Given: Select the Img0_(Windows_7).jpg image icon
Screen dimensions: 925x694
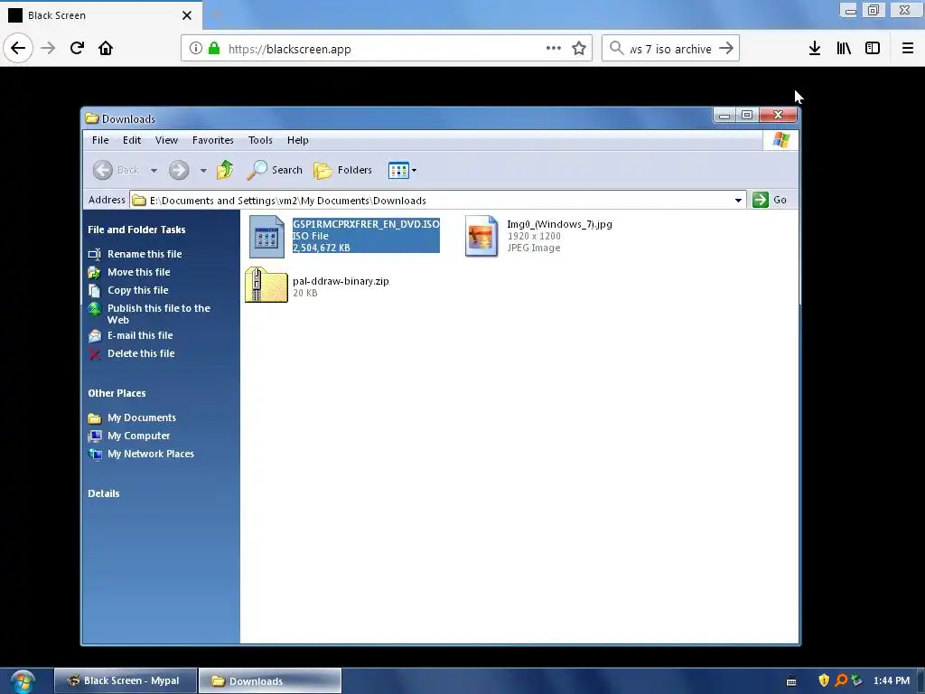Looking at the screenshot, I should pyautogui.click(x=481, y=236).
